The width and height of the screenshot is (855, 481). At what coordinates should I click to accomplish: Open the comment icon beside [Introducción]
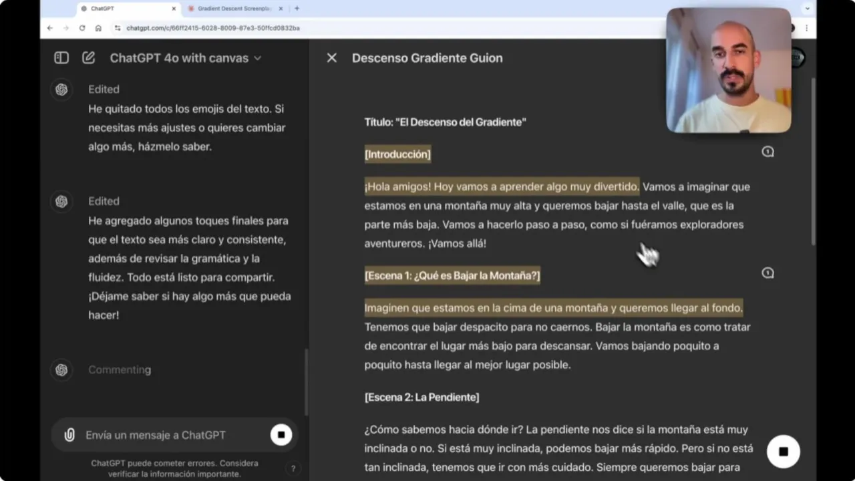(x=768, y=152)
